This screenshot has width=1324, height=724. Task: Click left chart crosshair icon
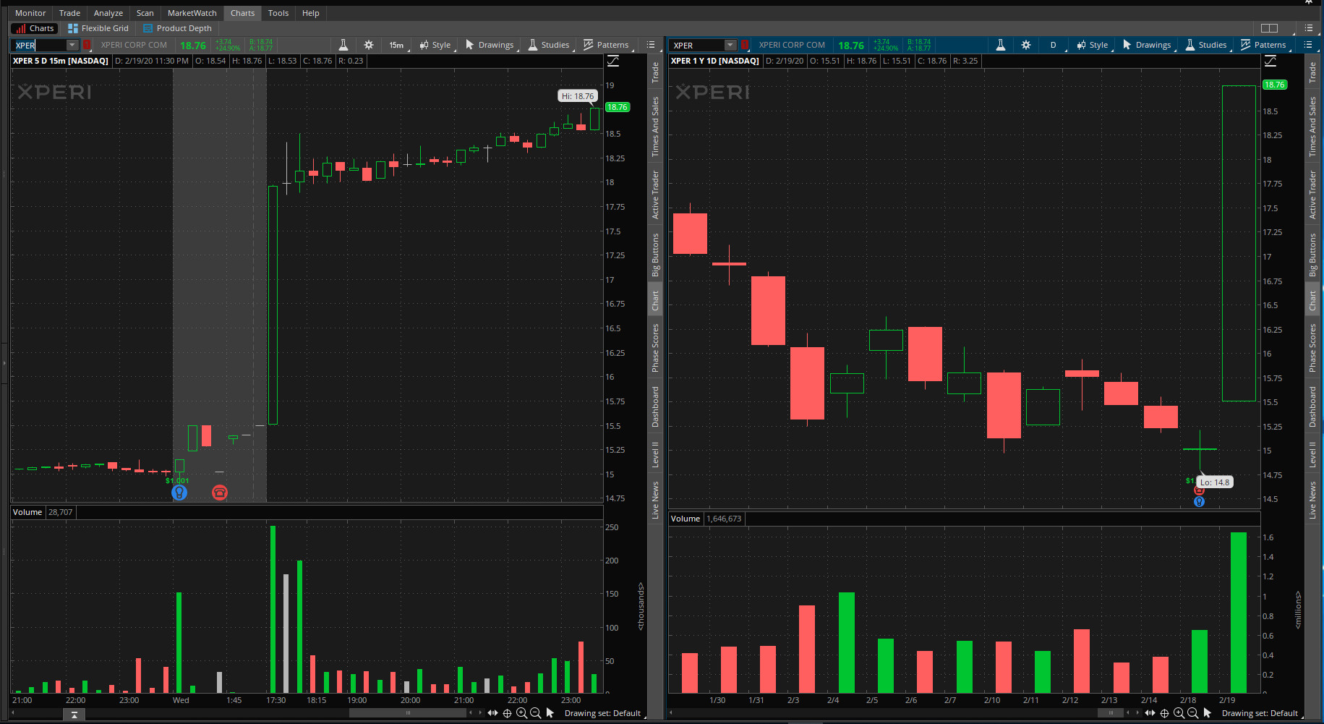(x=507, y=713)
